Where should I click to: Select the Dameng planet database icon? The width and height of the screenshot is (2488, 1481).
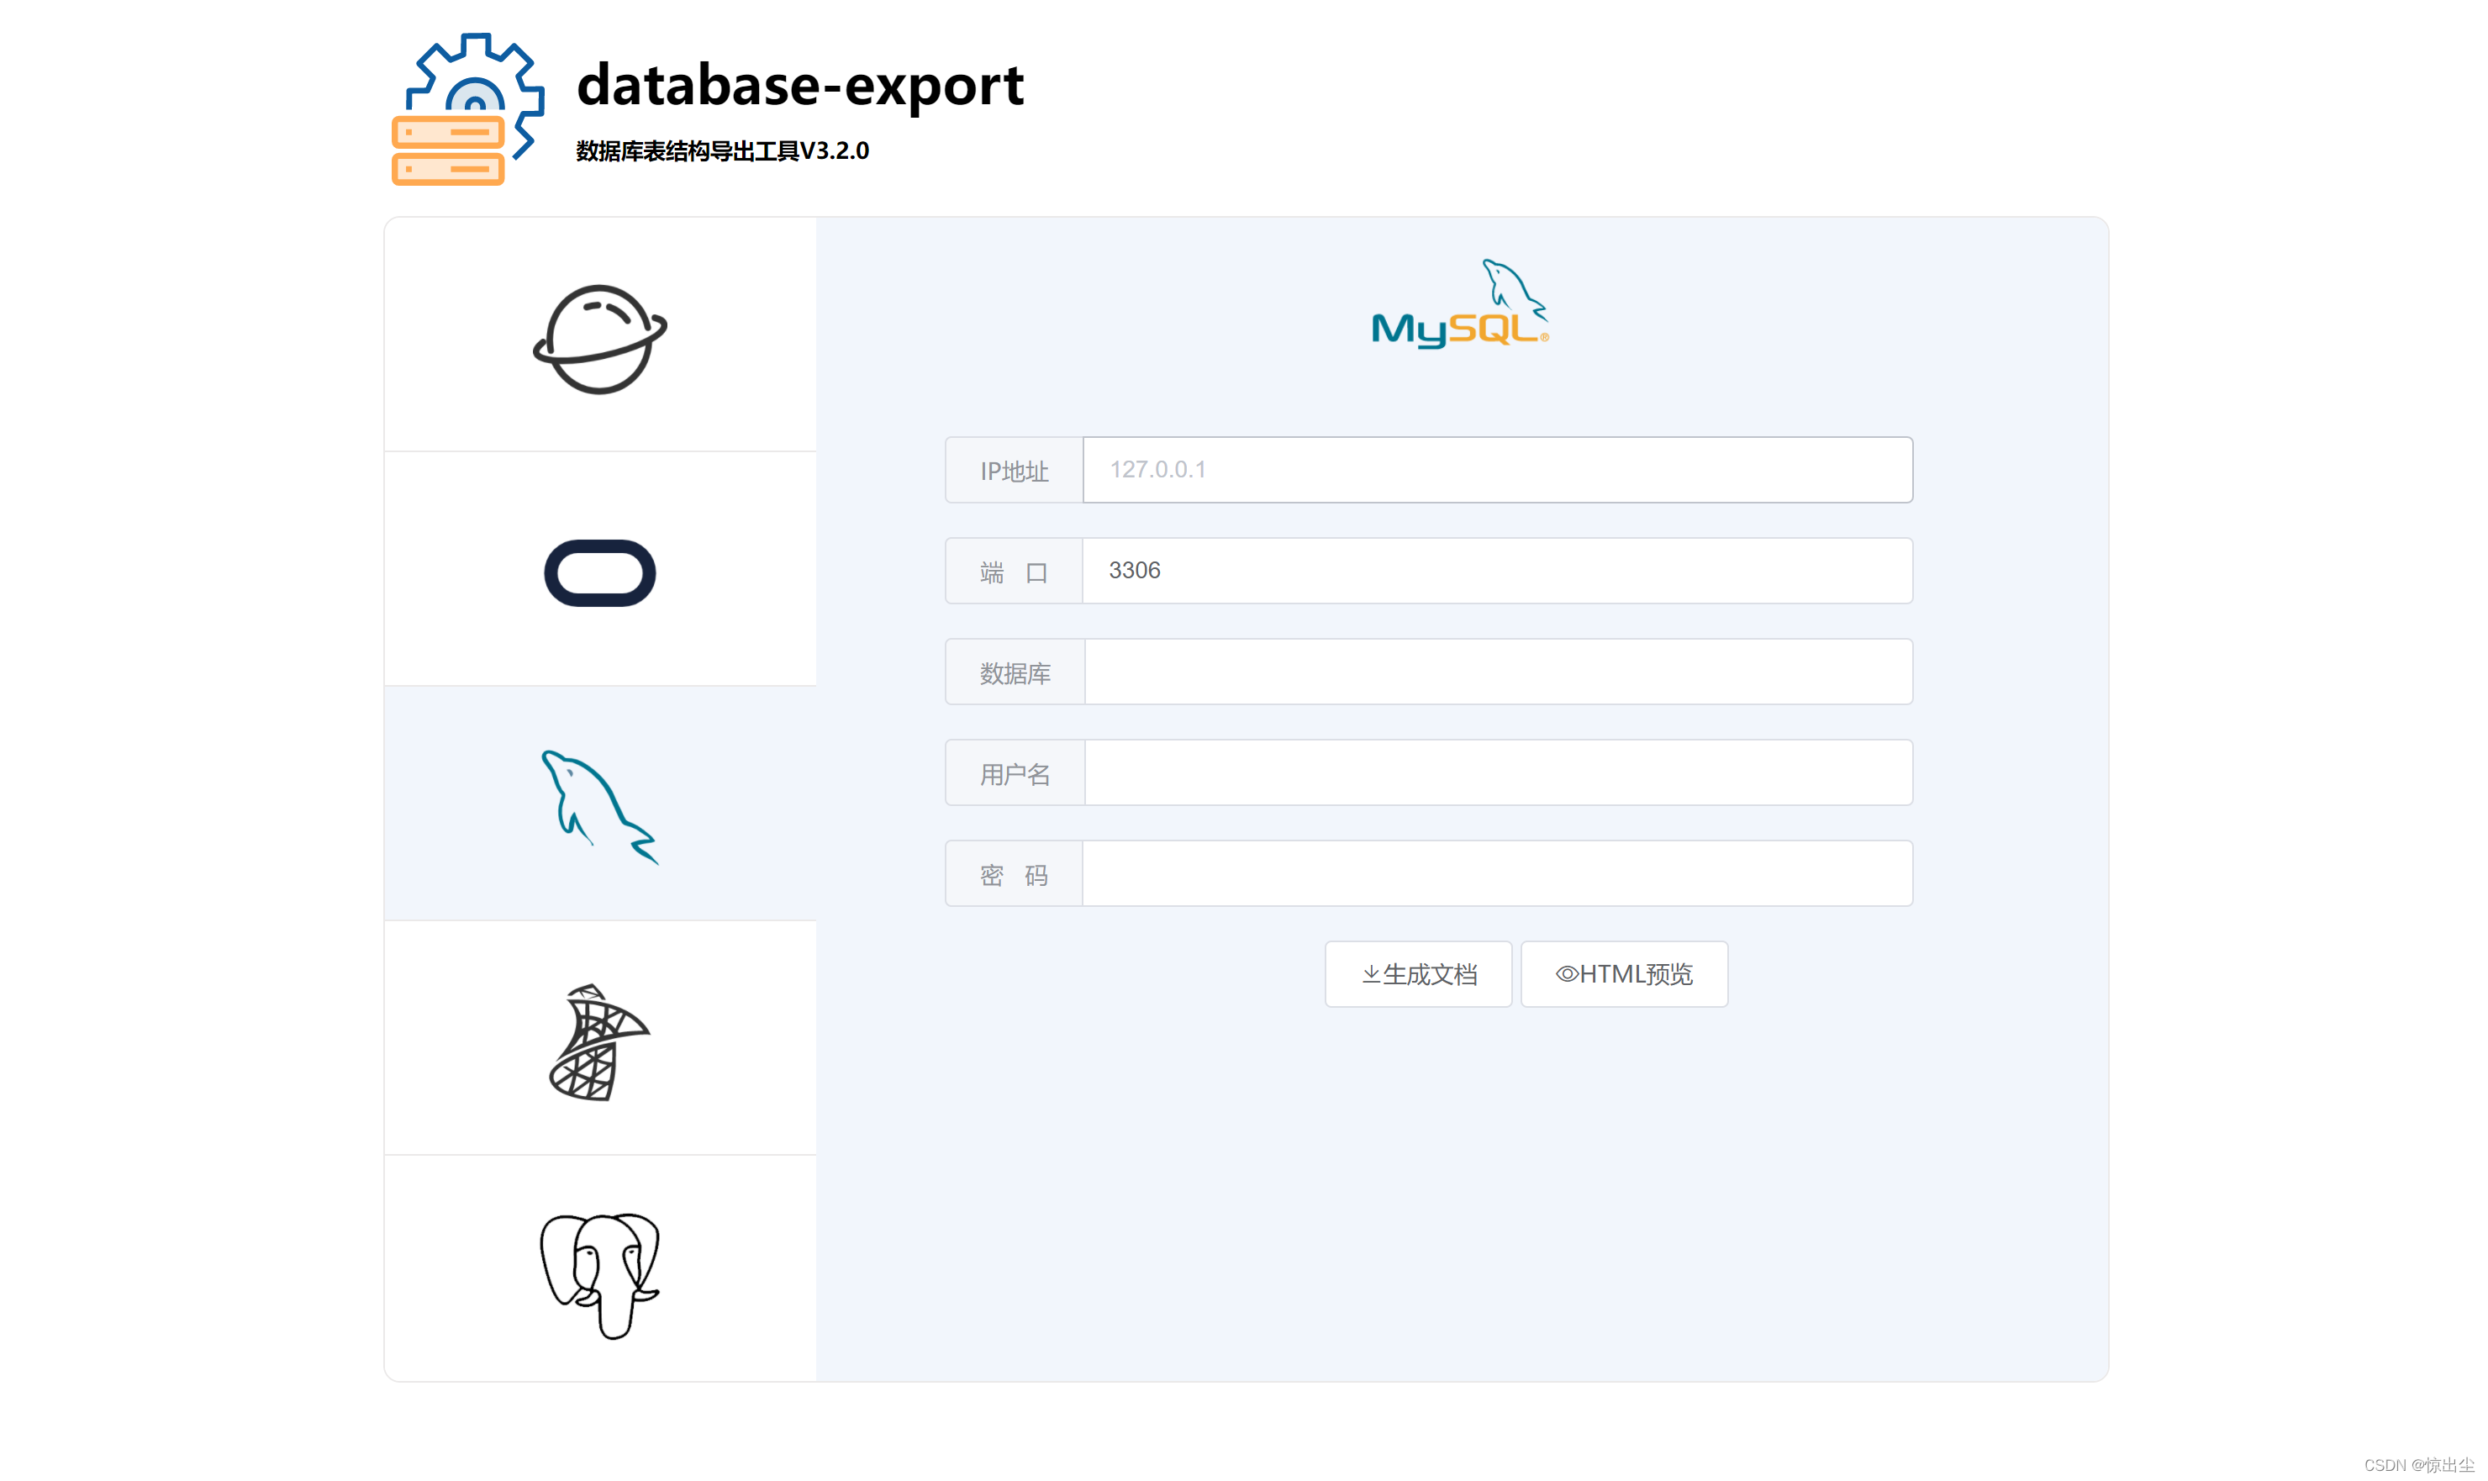(x=600, y=340)
